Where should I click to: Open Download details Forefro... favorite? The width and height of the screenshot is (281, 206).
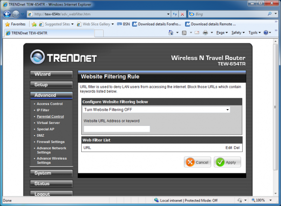pyautogui.click(x=157, y=24)
